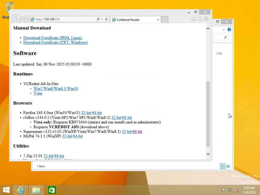260x195 pixels.
Task: Download r3dfox v144.0.2 32-bit
Action: coord(116,118)
